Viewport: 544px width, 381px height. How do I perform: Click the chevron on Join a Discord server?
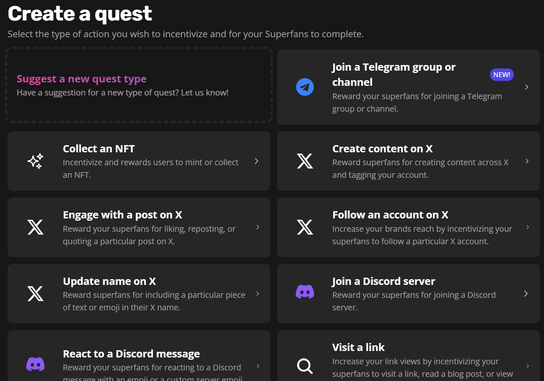pyautogui.click(x=526, y=294)
